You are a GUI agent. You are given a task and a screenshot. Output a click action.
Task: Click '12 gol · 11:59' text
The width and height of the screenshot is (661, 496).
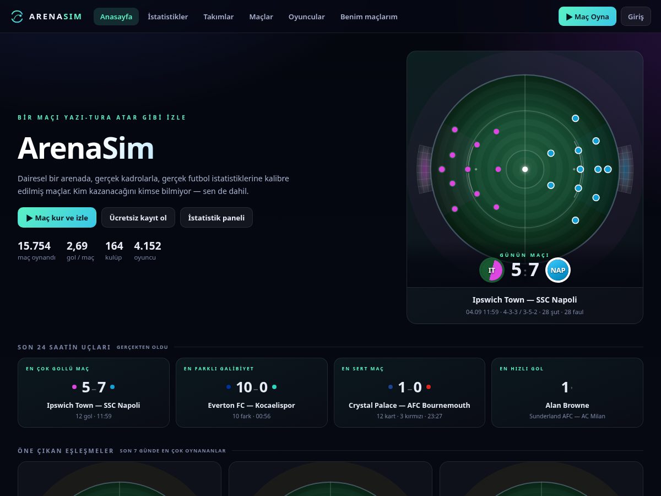click(x=94, y=416)
